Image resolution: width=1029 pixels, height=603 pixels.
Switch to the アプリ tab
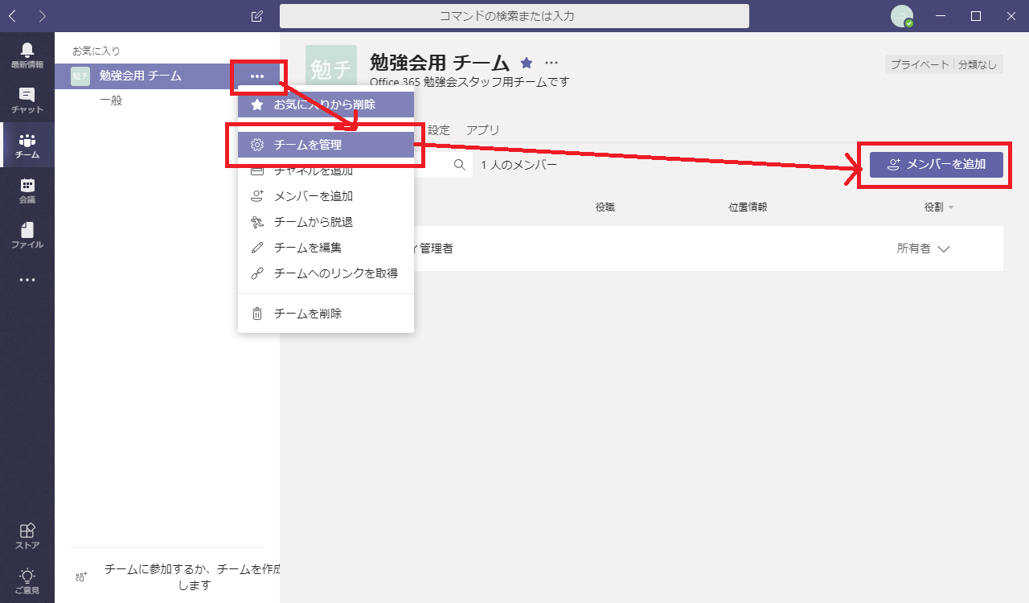483,130
